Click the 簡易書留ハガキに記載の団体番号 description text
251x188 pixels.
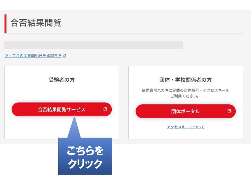[x=186, y=90]
